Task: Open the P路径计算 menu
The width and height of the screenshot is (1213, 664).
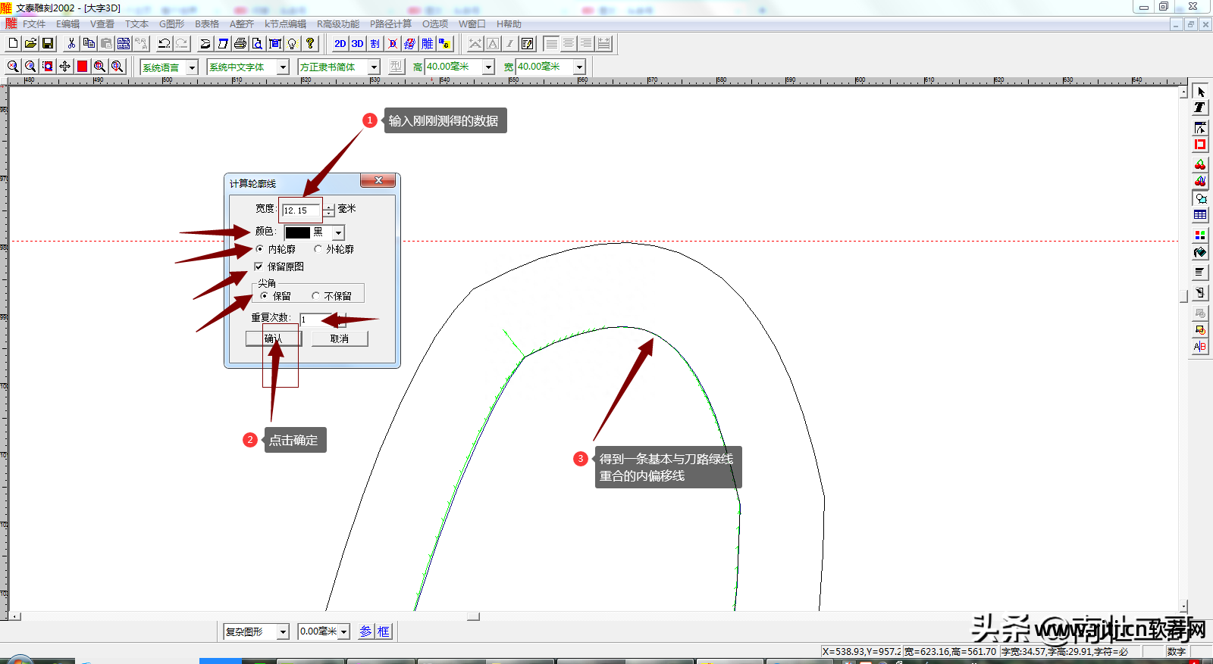Action: tap(390, 24)
